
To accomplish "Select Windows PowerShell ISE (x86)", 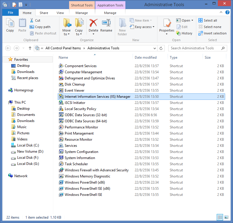I will click(x=141, y=189).
